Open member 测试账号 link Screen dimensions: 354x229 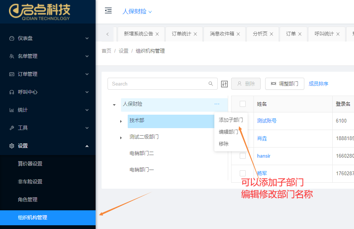tap(267, 121)
